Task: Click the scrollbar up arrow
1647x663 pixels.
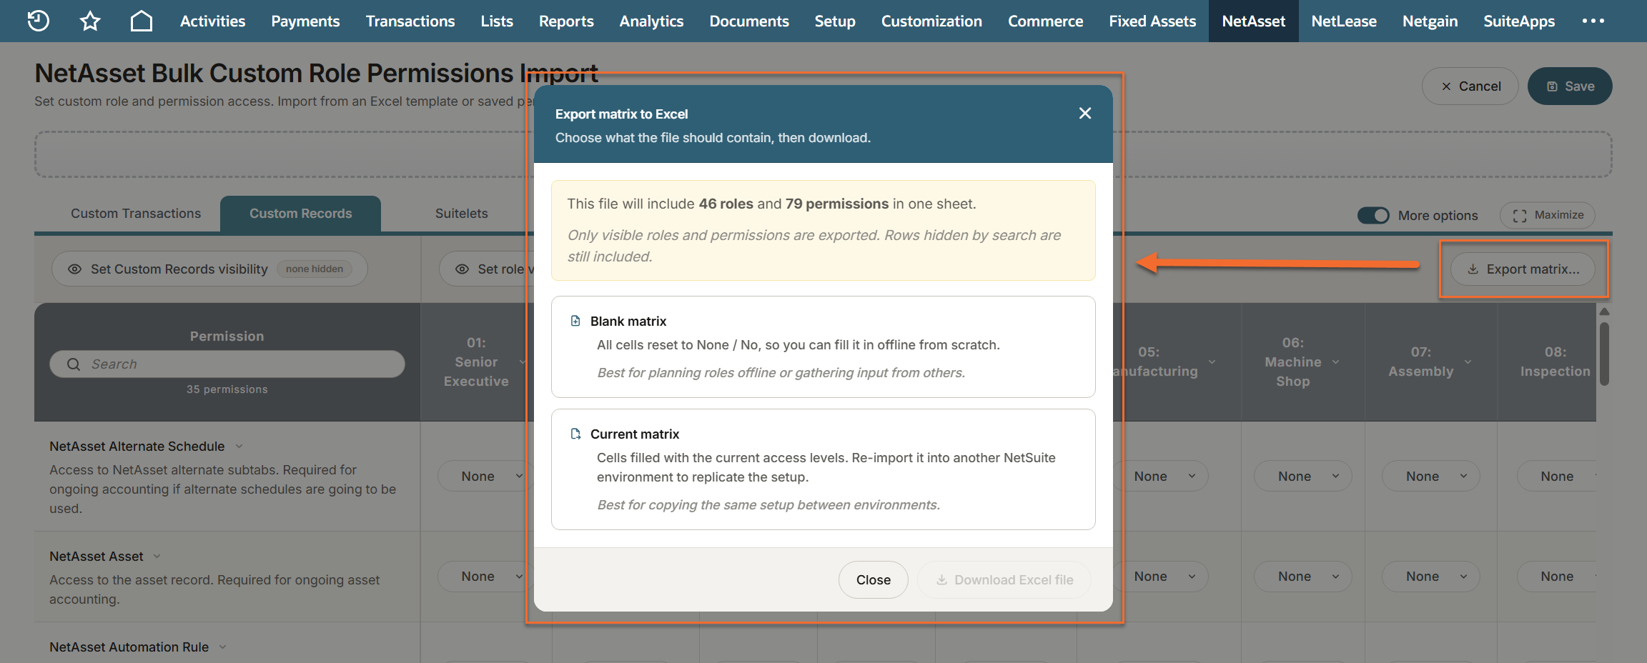Action: tap(1604, 311)
